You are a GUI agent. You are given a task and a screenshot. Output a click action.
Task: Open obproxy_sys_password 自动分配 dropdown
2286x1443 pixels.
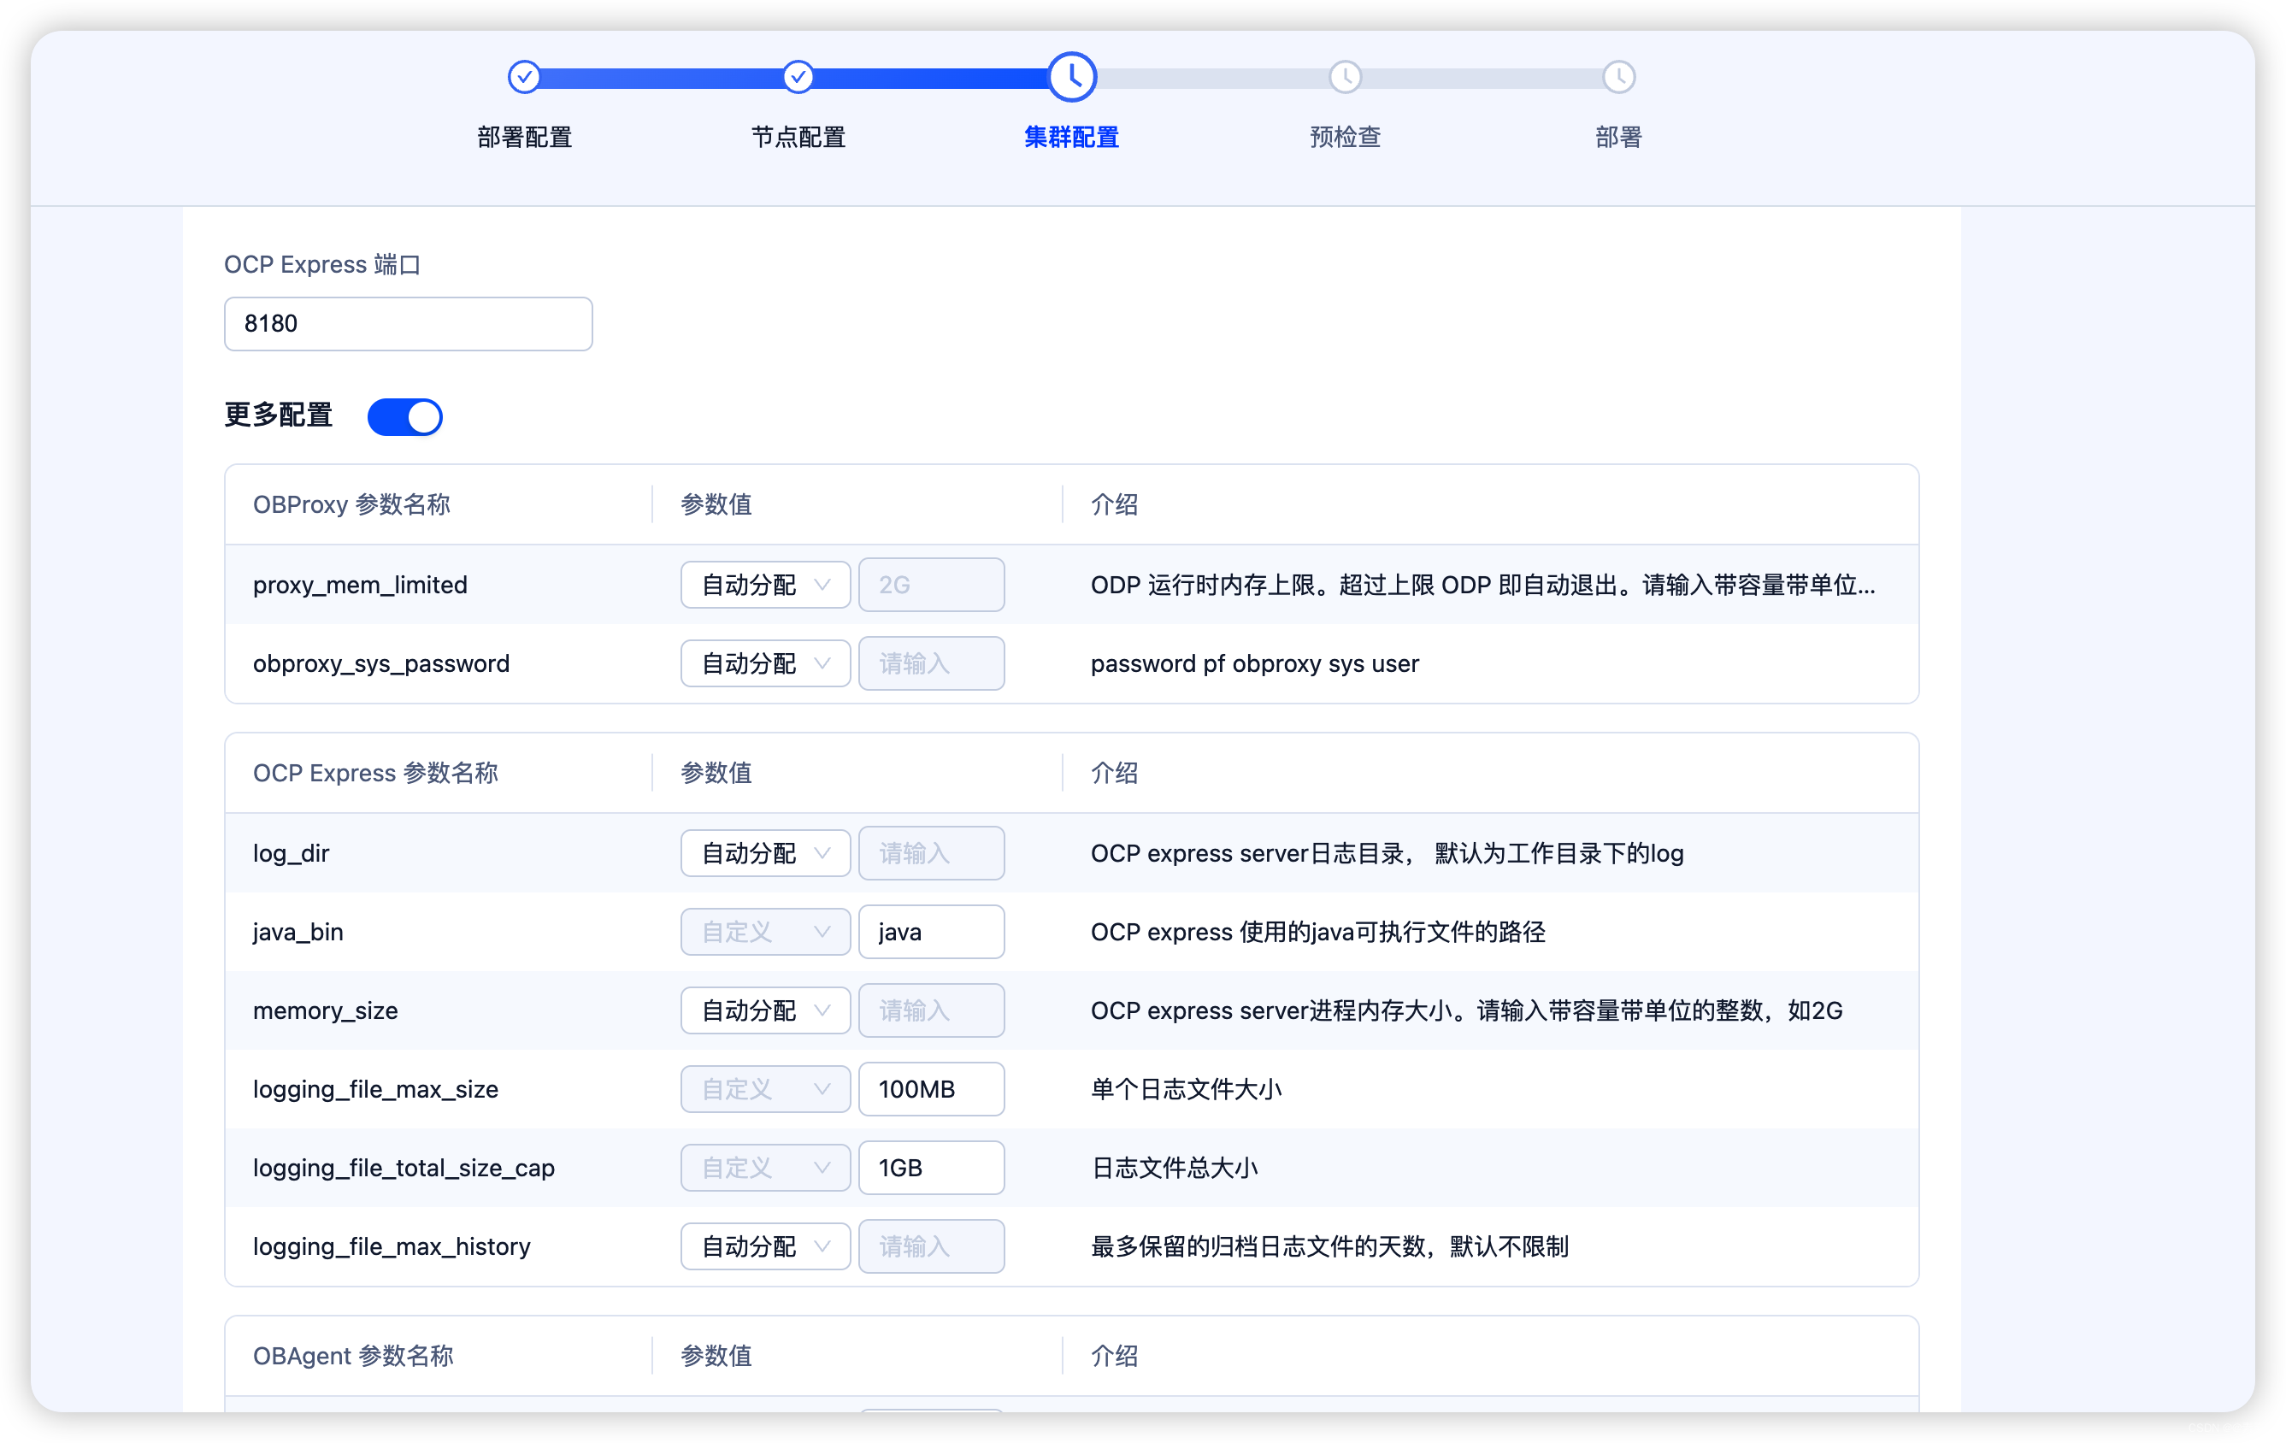tap(764, 663)
